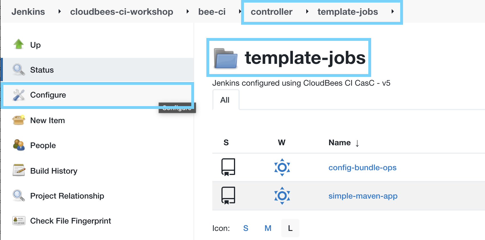The height and width of the screenshot is (240, 485).
Task: Click the People icon in sidebar
Action: coord(19,145)
